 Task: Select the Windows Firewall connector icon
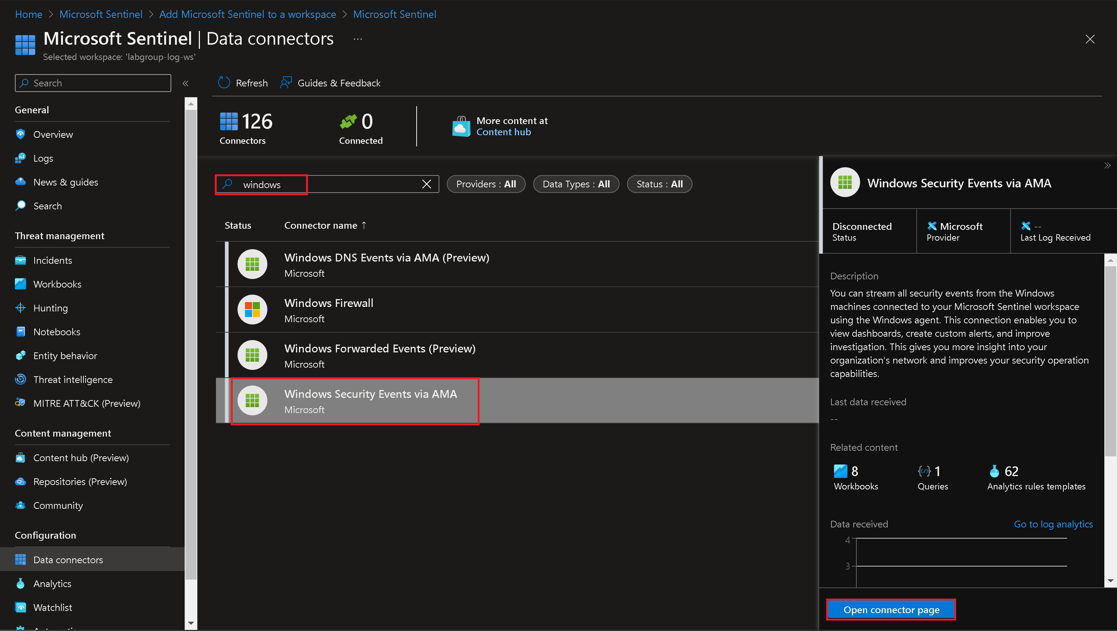(252, 310)
